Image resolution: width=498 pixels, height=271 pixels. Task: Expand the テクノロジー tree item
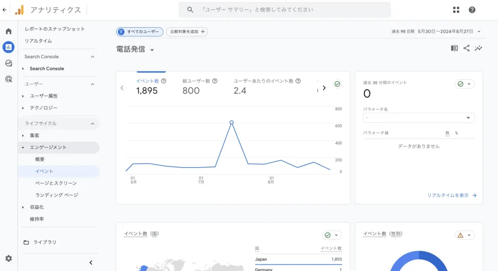coord(23,108)
